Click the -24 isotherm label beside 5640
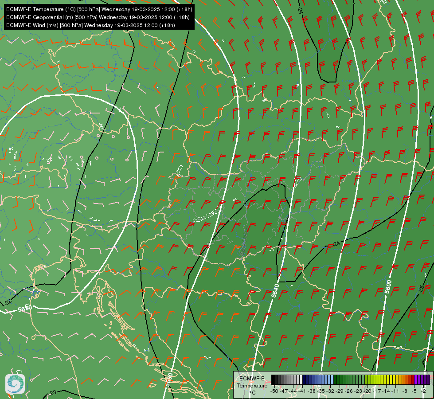This screenshot has height=399, width=434. tap(336, 244)
